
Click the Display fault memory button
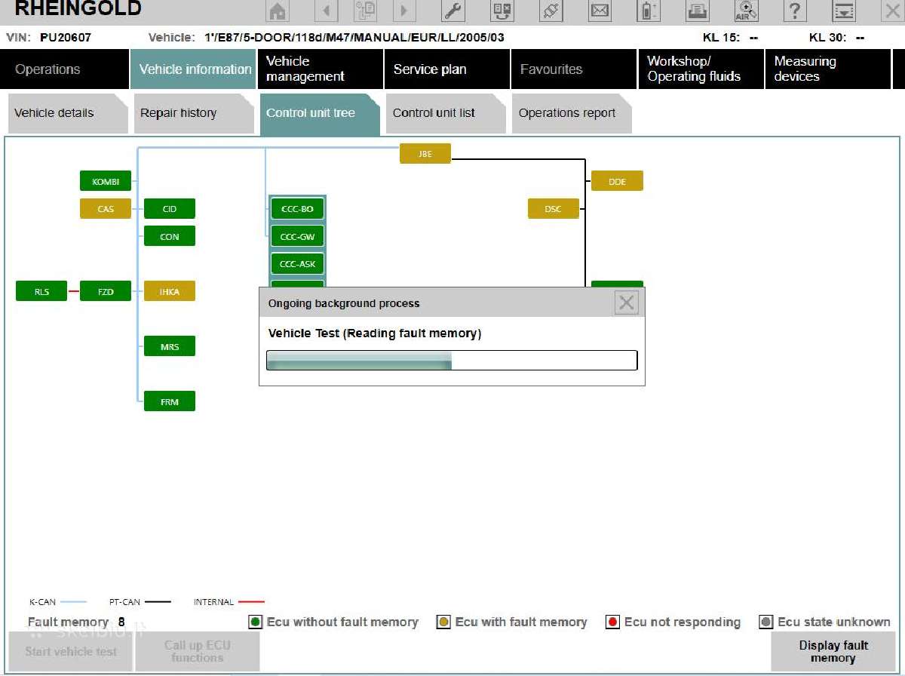(833, 651)
